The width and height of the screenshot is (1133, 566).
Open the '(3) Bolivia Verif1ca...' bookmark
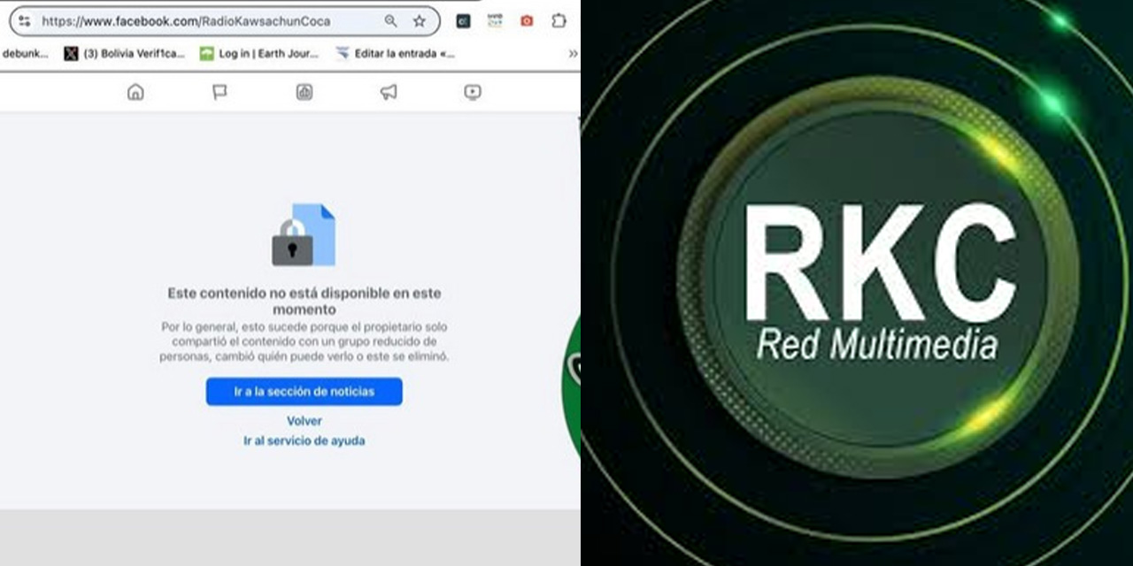coord(125,54)
